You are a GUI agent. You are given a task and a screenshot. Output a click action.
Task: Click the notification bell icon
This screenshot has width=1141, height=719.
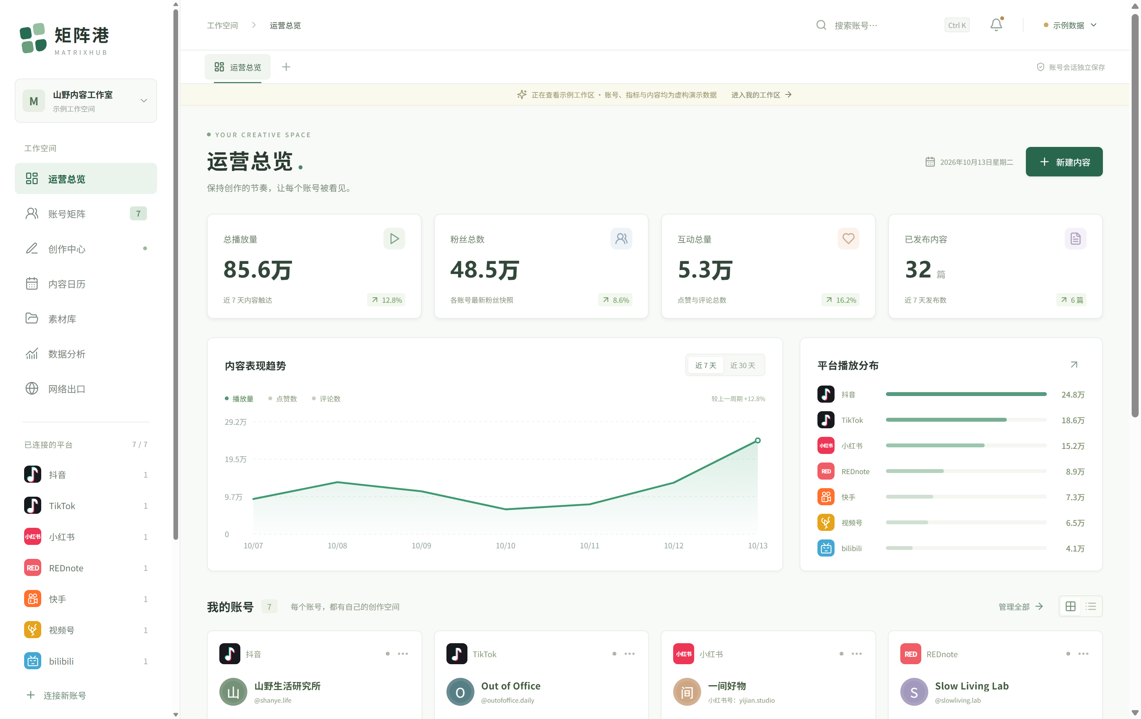pyautogui.click(x=996, y=24)
